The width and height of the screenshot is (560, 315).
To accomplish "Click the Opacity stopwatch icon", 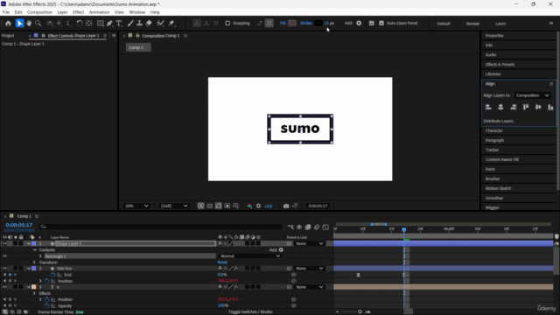I will point(46,305).
